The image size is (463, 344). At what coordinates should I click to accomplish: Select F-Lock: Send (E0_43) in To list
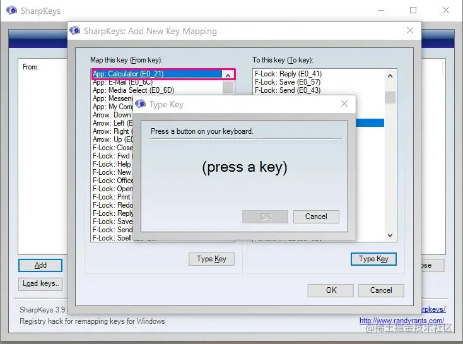319,90
